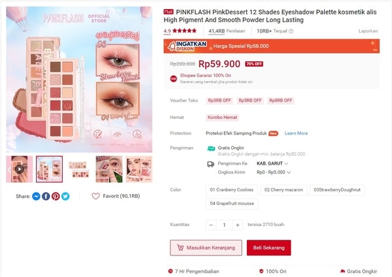Share product via Messenger icon
The width and height of the screenshot is (392, 277).
tap(36, 196)
